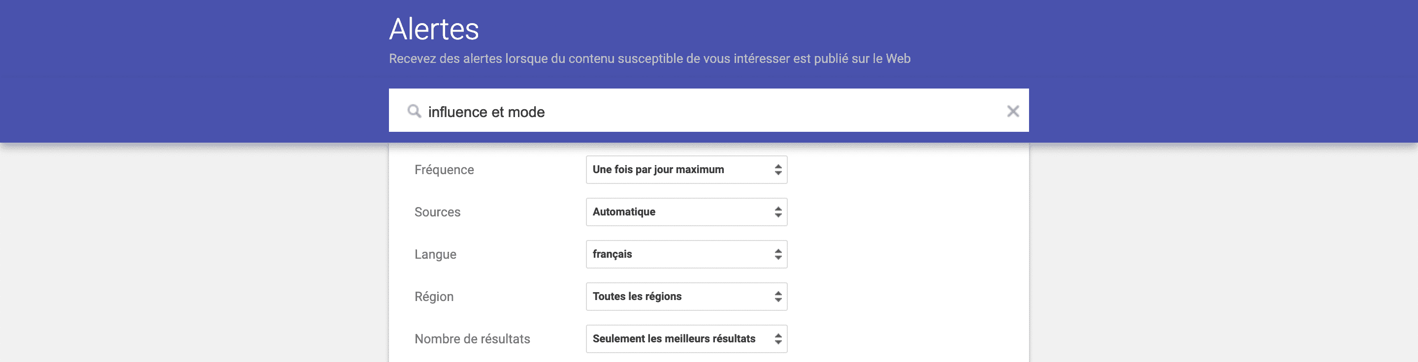Click the magnifying glass search icon
The image size is (1418, 362).
[x=414, y=111]
